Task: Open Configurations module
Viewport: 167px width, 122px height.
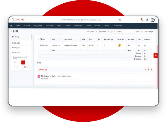Action: [117, 26]
